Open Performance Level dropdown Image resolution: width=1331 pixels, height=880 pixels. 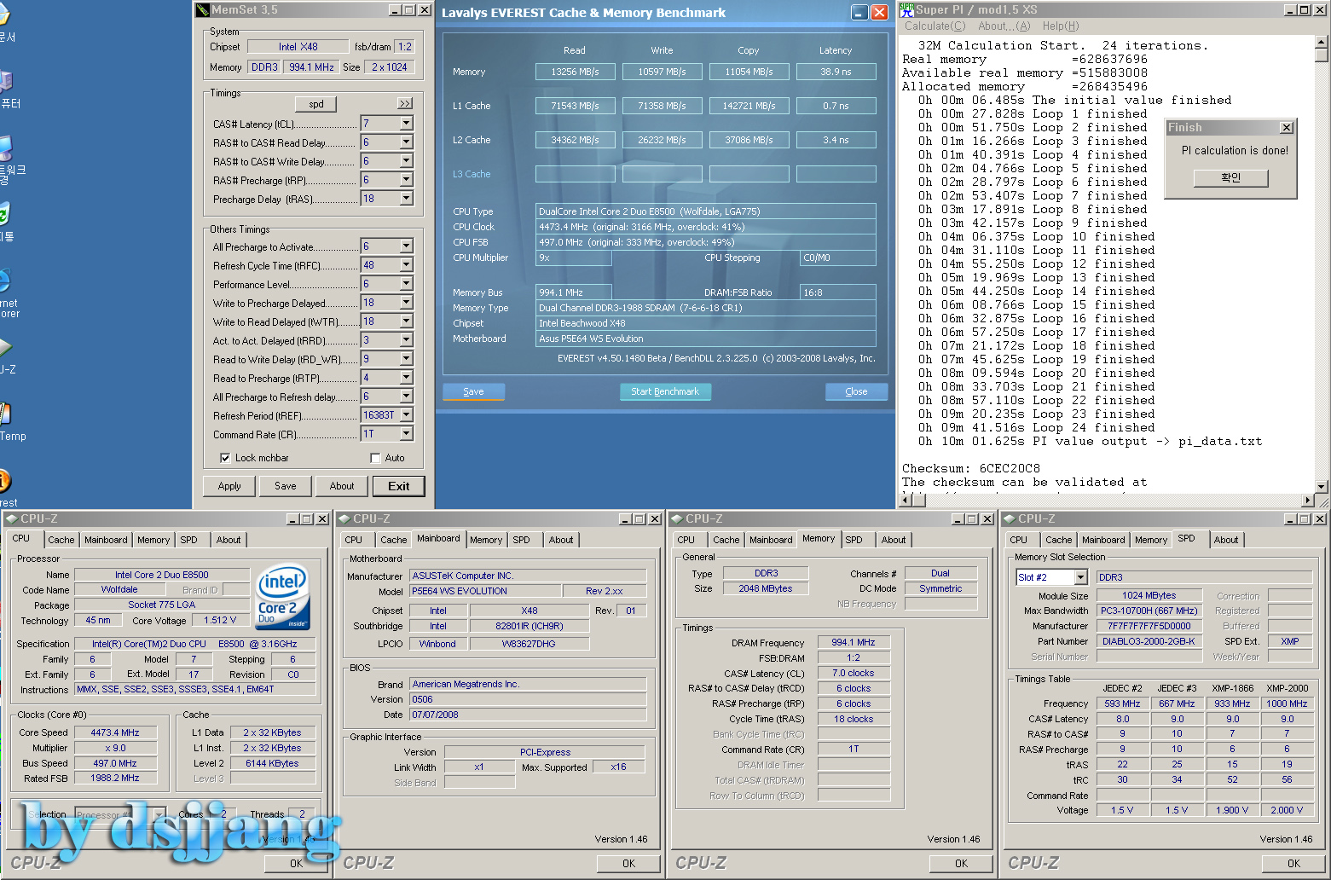406,284
